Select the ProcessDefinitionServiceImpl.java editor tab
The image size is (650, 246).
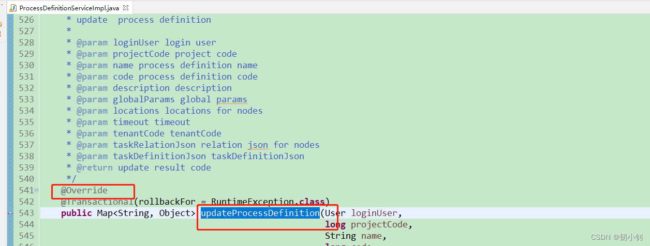click(x=70, y=8)
